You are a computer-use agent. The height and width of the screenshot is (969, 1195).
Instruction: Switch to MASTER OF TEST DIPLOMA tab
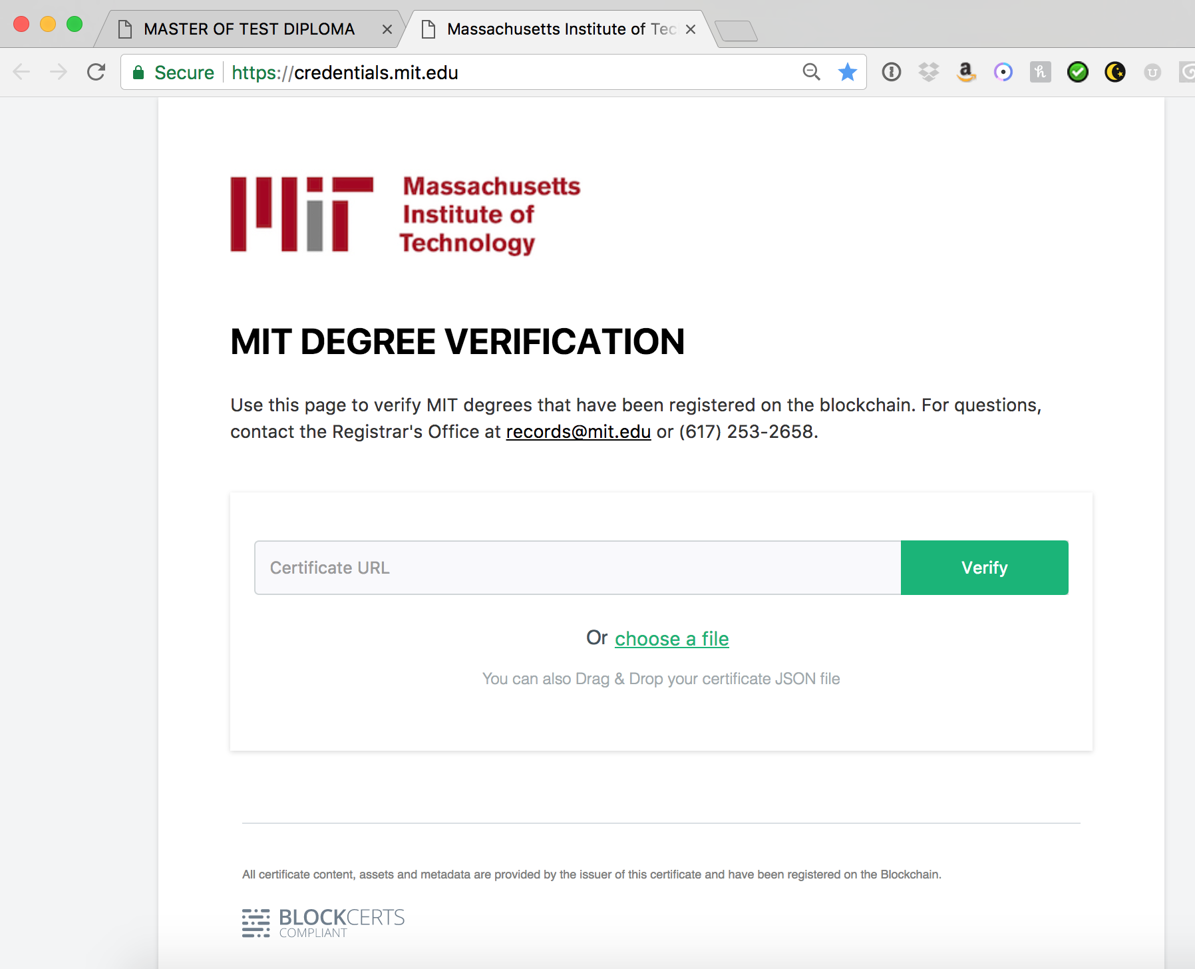tap(249, 29)
